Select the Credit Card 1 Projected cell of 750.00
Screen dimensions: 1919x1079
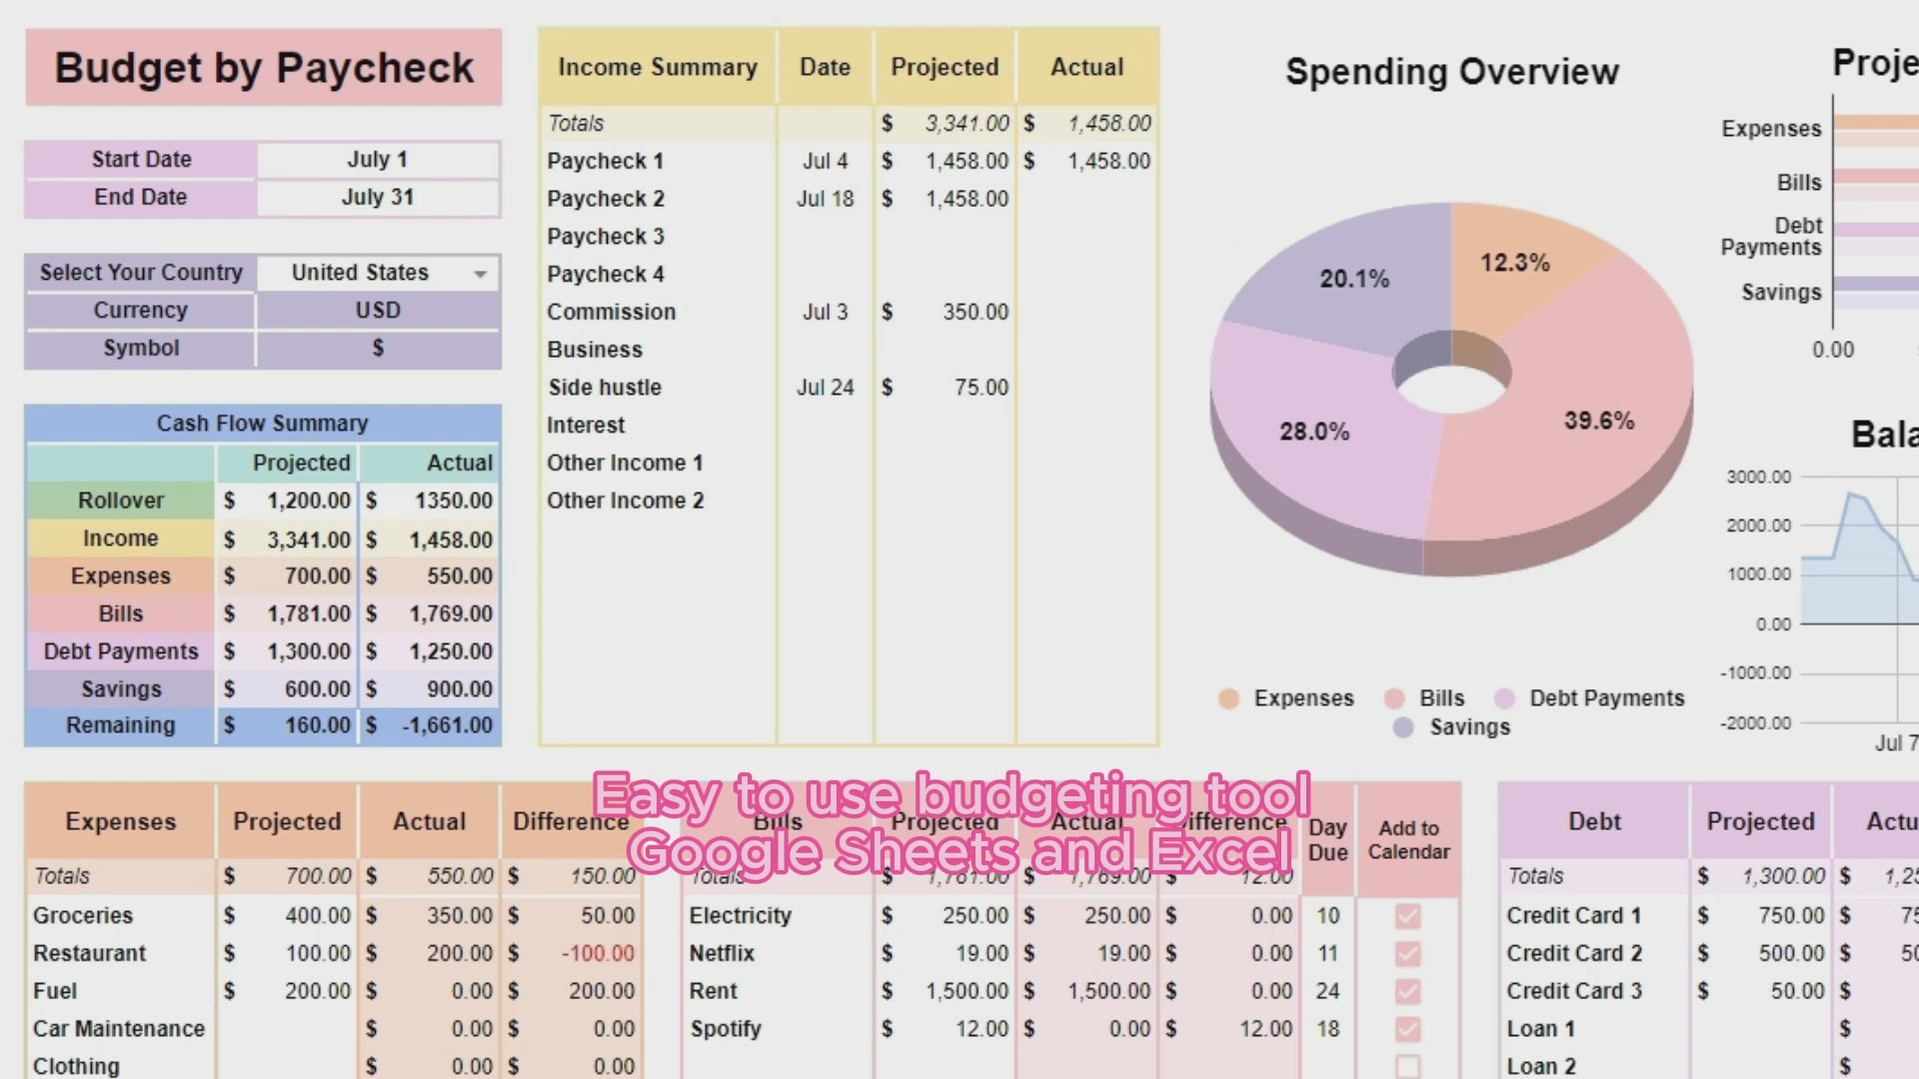pyautogui.click(x=1759, y=914)
